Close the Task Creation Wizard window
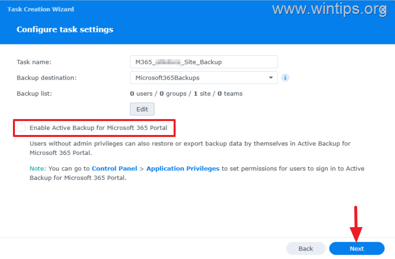Image resolution: width=395 pixels, height=259 pixels. click(383, 10)
